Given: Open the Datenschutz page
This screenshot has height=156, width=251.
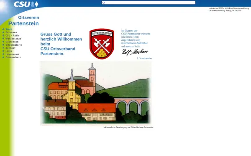Looking at the screenshot, I should coord(13,57).
